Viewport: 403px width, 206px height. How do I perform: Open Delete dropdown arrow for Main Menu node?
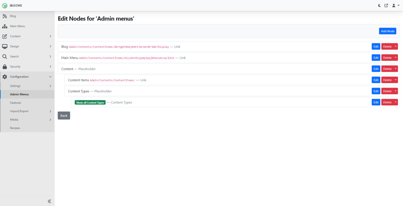click(x=396, y=58)
